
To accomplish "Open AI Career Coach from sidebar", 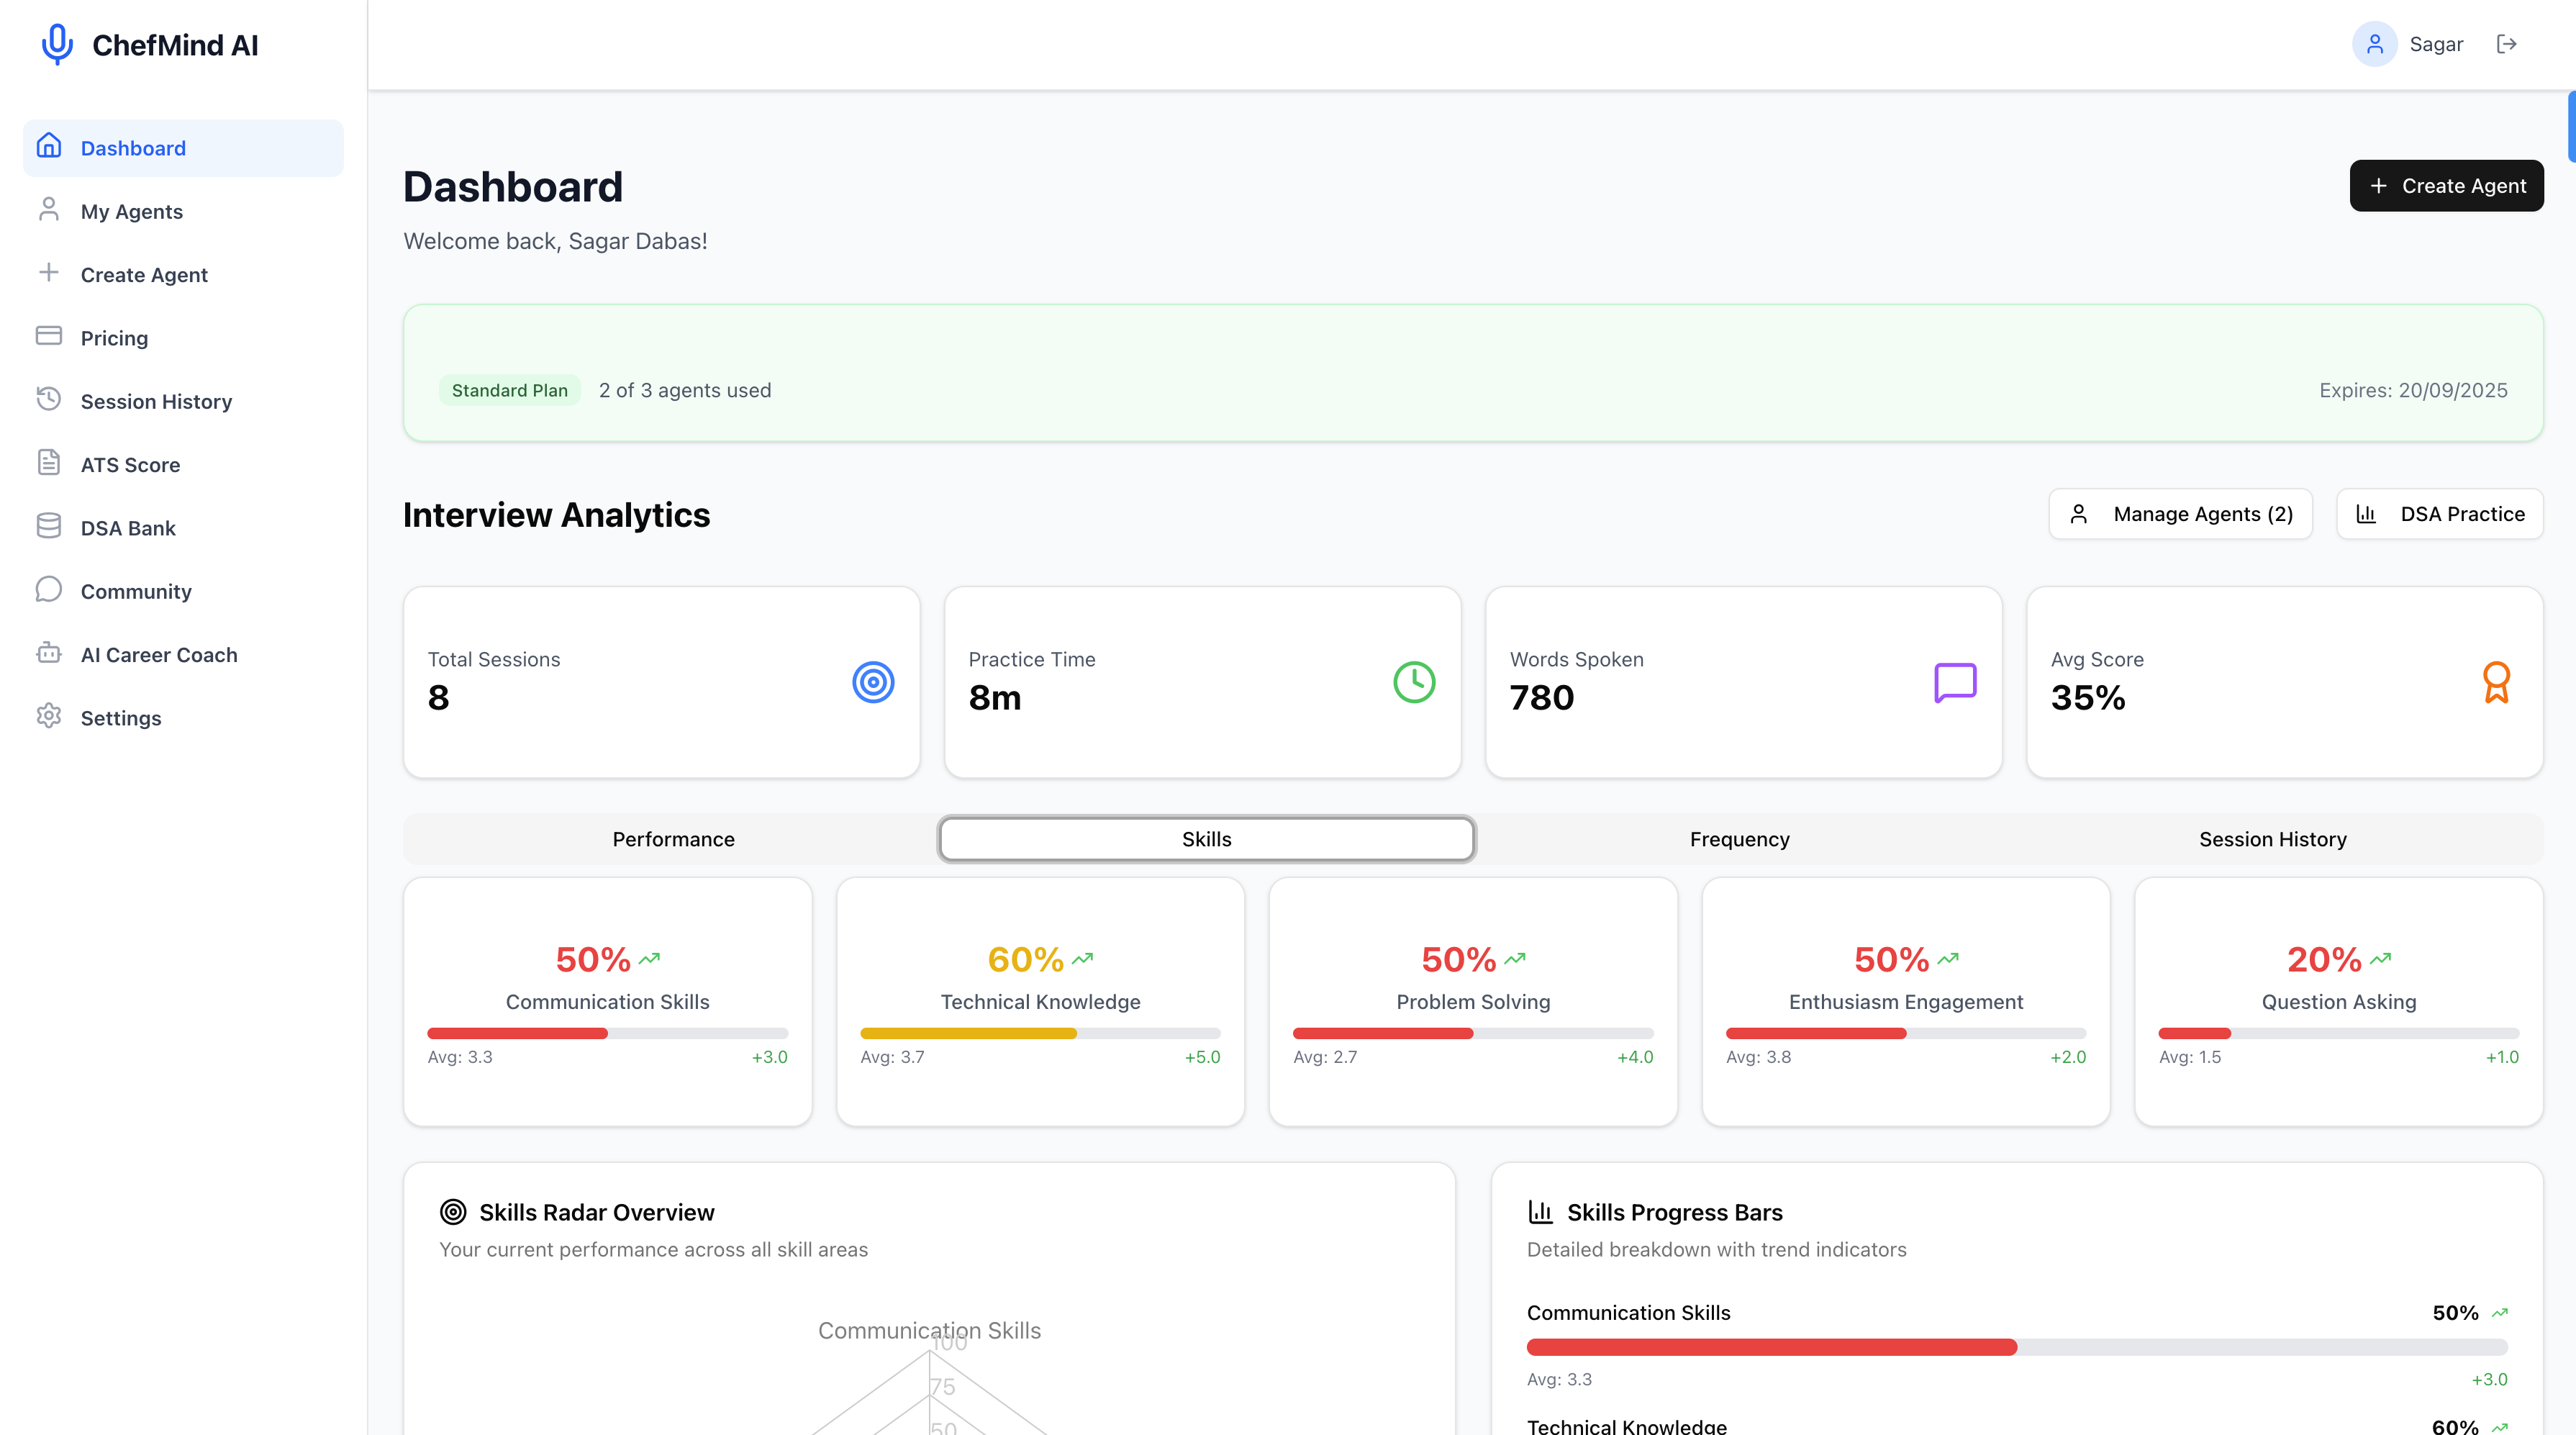I will point(183,654).
